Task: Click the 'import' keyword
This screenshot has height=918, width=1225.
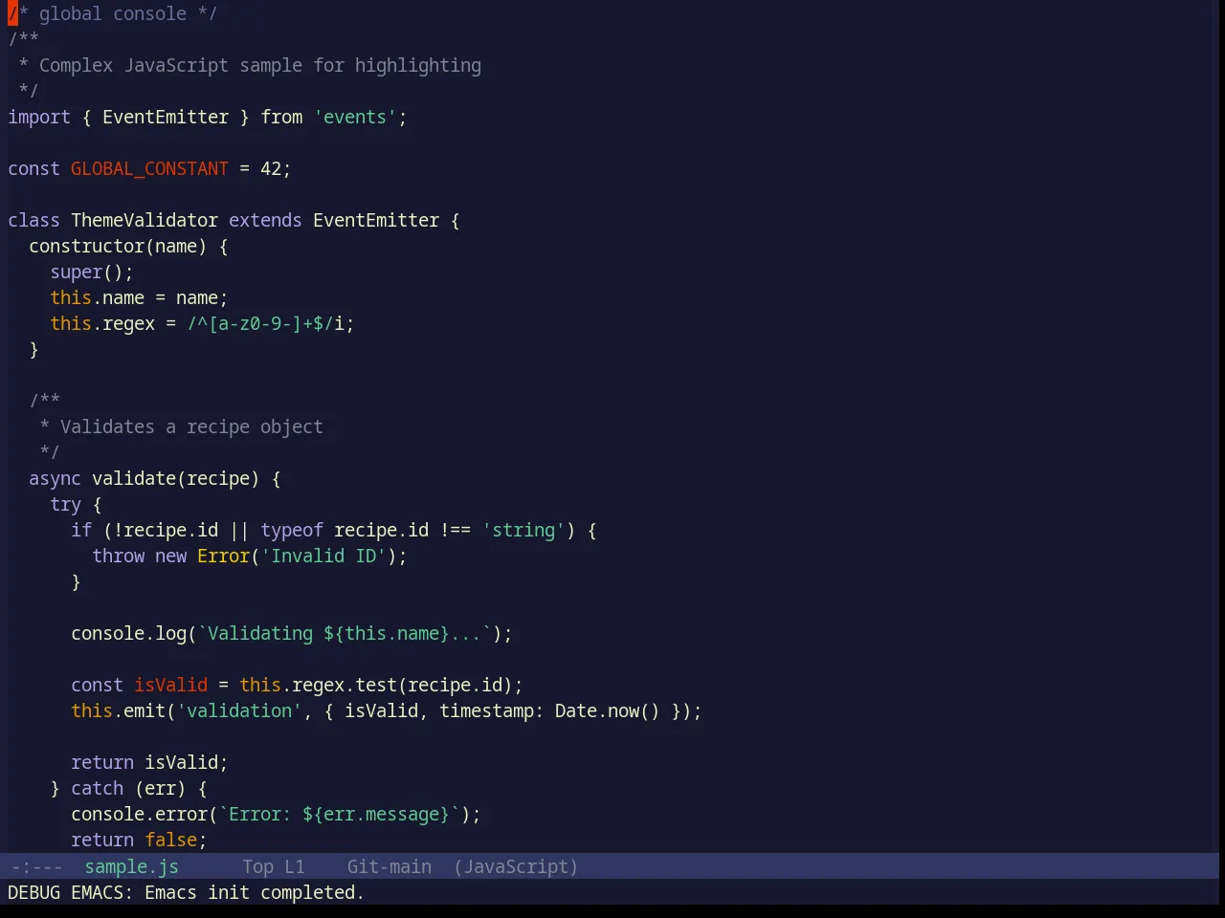Action: click(39, 117)
